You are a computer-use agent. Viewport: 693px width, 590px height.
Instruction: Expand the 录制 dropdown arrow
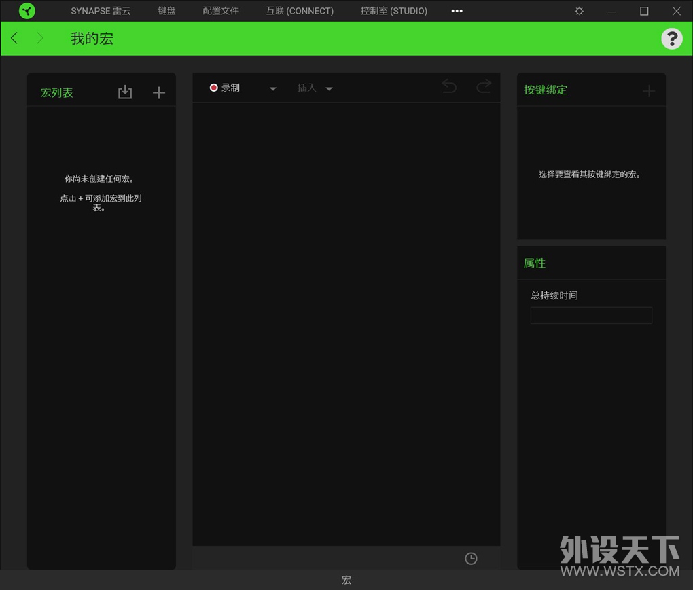pyautogui.click(x=272, y=88)
